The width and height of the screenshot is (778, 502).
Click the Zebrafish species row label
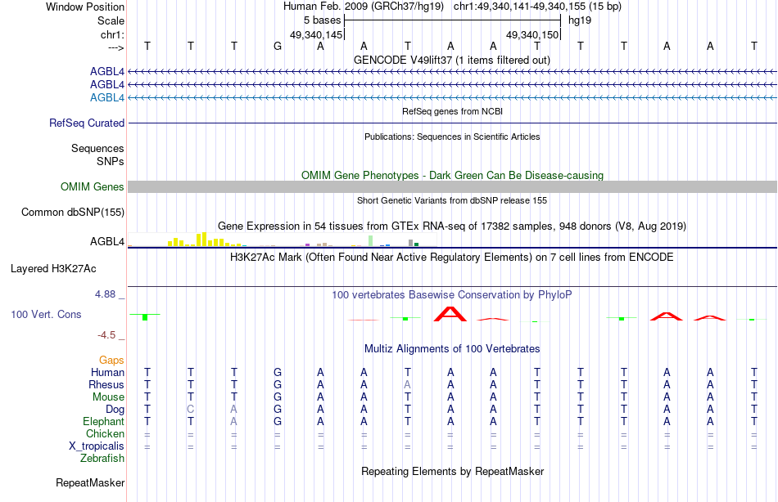coord(102,459)
